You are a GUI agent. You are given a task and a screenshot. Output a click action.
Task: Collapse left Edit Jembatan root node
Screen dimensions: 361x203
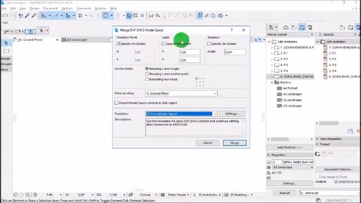(269, 42)
